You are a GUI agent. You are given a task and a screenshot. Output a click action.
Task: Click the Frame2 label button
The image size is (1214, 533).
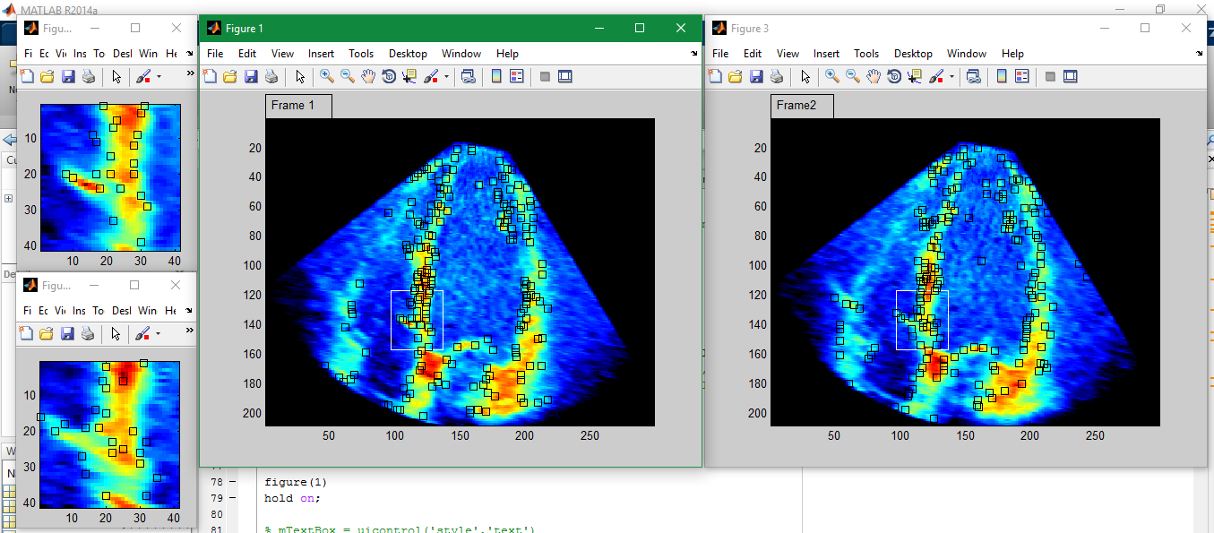(802, 106)
